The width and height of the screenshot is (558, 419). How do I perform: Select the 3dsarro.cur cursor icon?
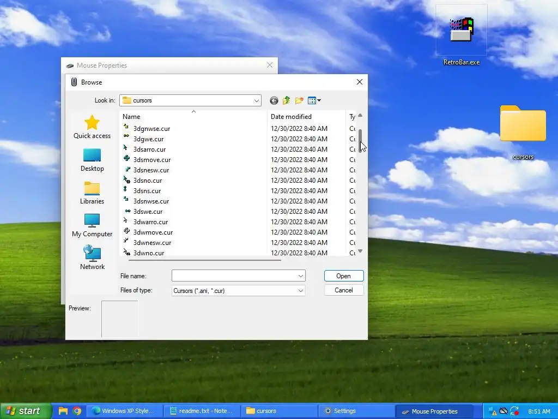point(126,147)
